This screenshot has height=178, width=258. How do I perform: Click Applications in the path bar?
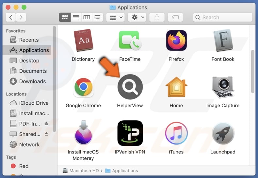121,170
